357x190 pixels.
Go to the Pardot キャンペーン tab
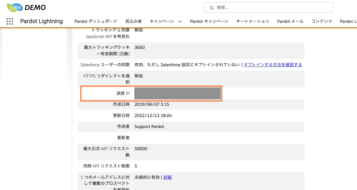coord(209,21)
